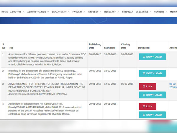
Task: Open LINK for retired faculty addendum
Action: pyautogui.click(x=148, y=106)
